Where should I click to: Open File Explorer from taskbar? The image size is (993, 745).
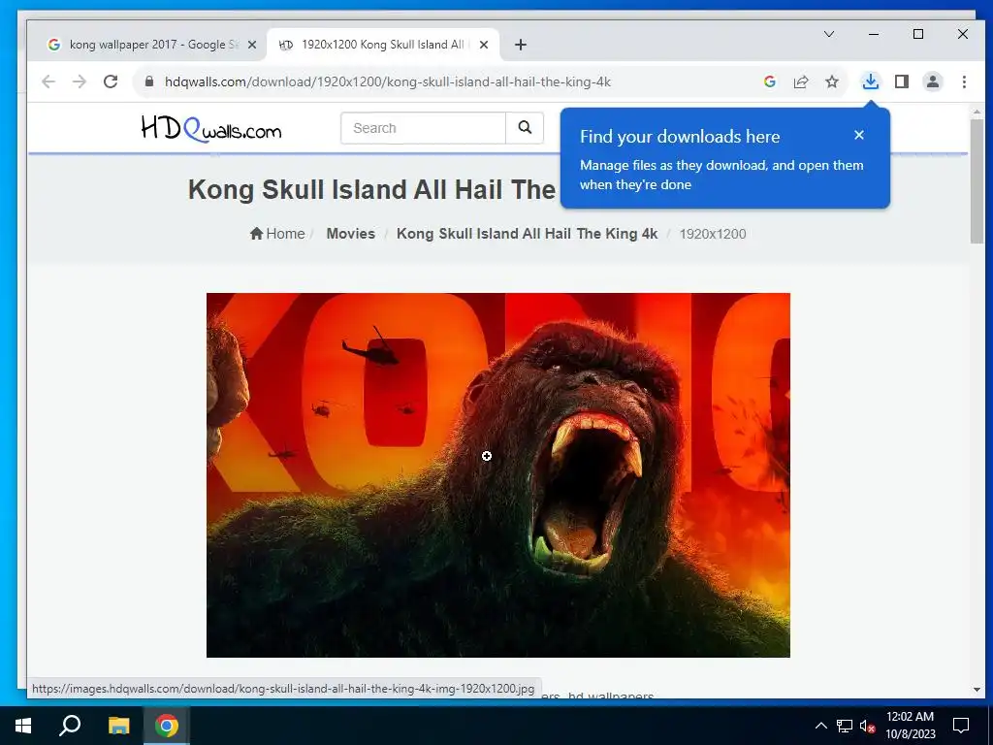(x=118, y=726)
